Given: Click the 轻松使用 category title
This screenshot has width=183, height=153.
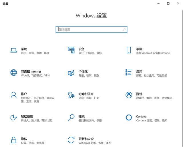Looking at the screenshot, I should coord(27,117).
